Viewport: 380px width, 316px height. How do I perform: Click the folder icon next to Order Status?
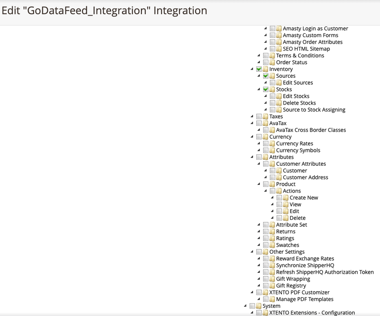click(x=272, y=62)
